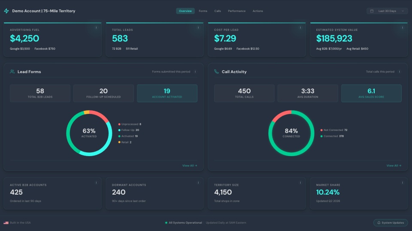Click info icon beside Total calls this period
The image size is (412, 231).
pos(400,72)
